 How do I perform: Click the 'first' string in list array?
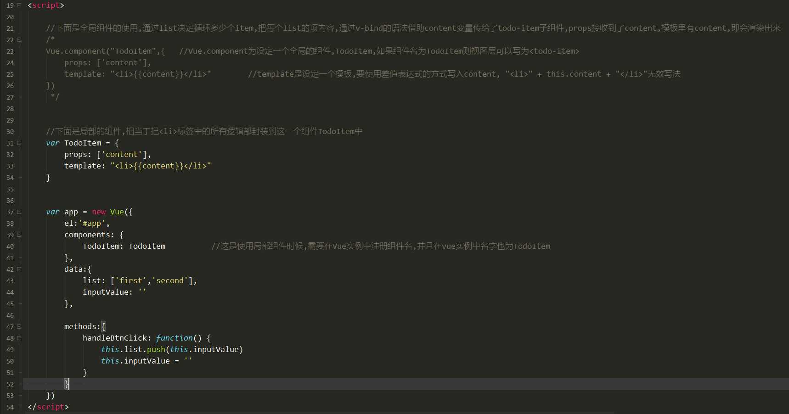pyautogui.click(x=131, y=281)
